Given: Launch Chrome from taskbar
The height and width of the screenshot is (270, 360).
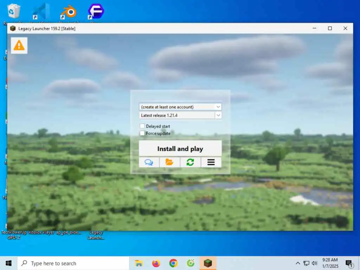Looking at the screenshot, I should coord(173,263).
